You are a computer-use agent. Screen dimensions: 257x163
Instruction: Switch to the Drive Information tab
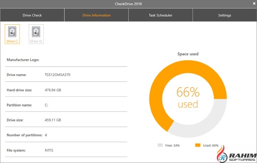(96, 15)
